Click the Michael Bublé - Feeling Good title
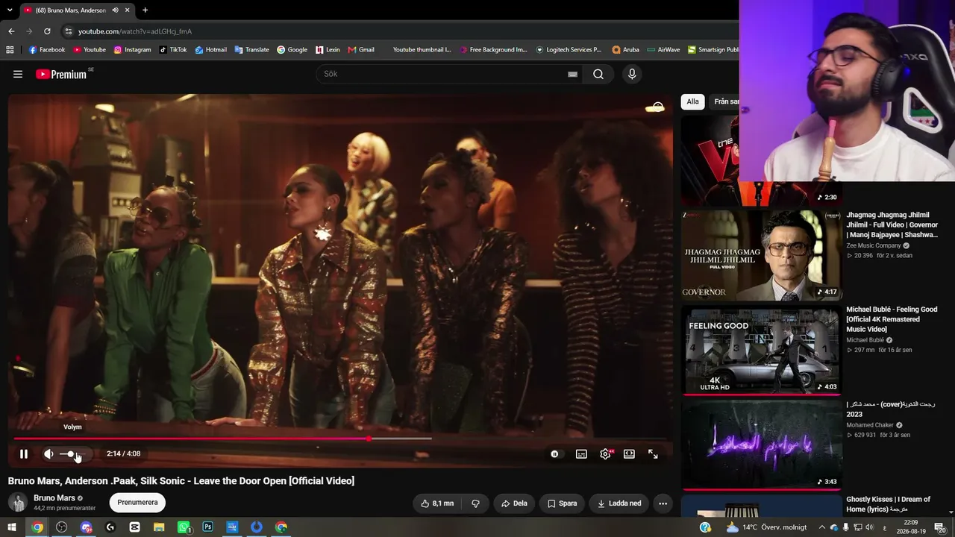Screen dimensions: 955x537 click(892, 319)
